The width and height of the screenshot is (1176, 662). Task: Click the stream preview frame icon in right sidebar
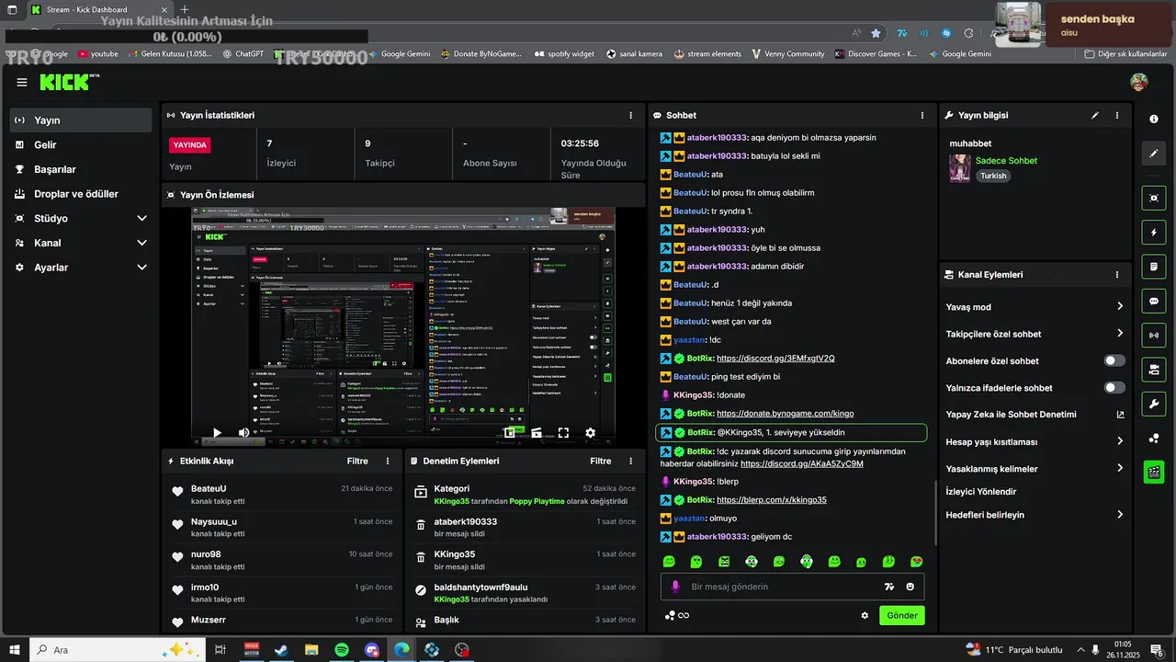(1154, 198)
